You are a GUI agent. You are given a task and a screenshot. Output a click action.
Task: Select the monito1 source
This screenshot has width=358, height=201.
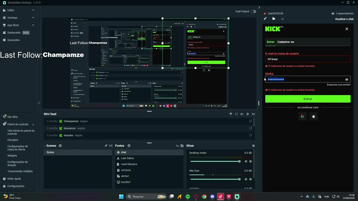(149, 182)
